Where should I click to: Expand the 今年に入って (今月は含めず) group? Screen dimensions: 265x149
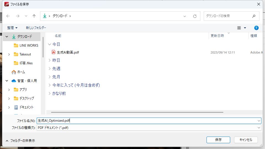[49, 85]
